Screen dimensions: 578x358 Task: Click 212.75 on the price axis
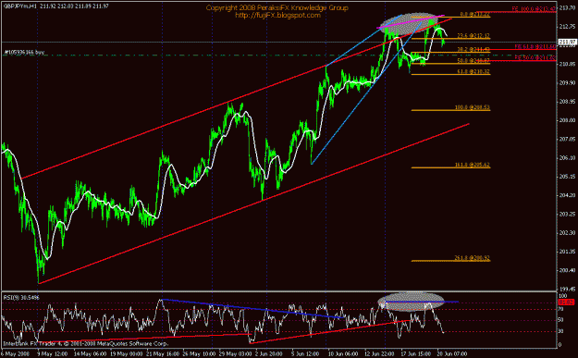point(567,27)
